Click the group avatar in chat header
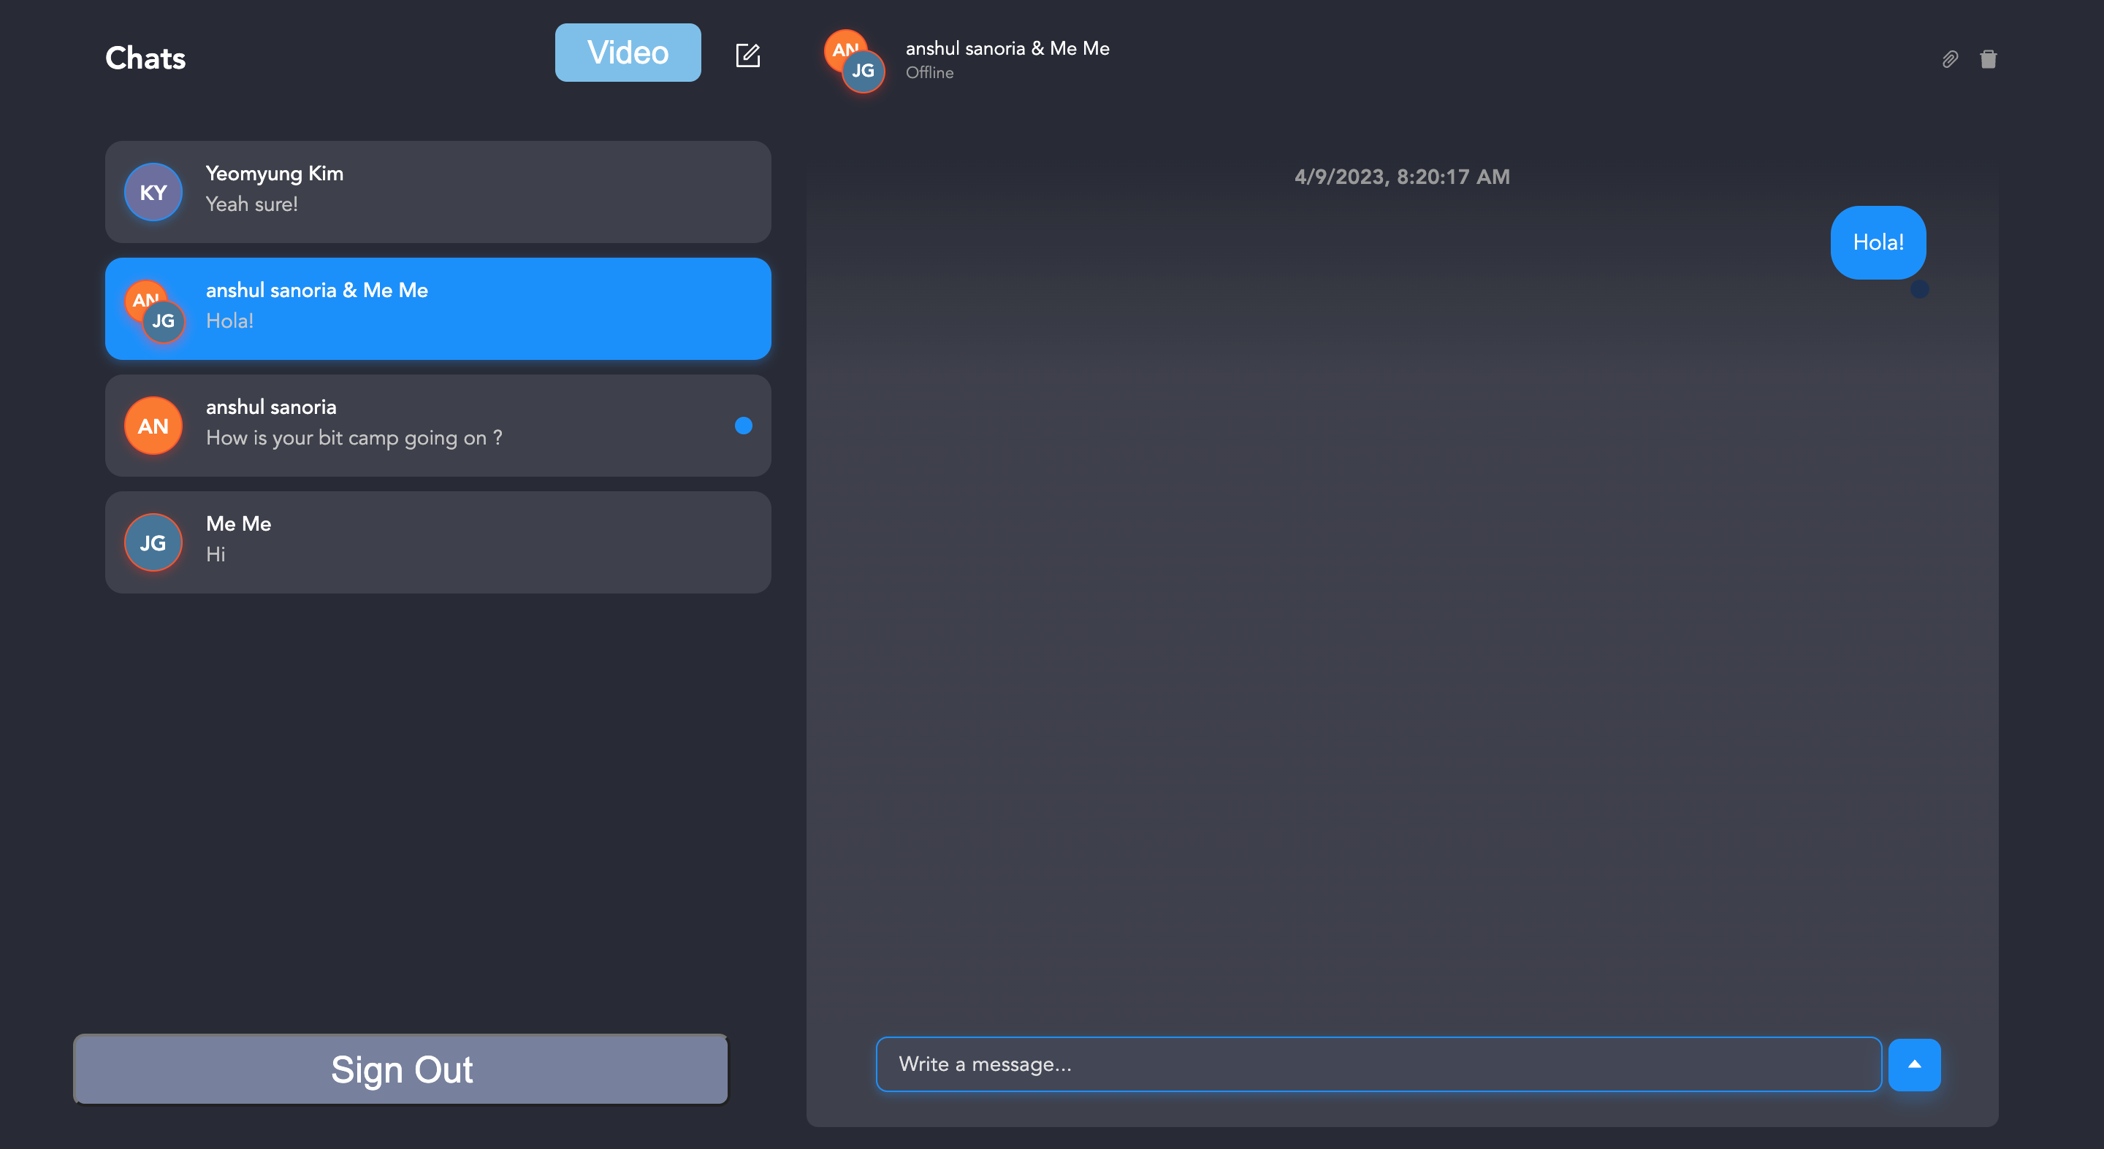 pyautogui.click(x=854, y=61)
